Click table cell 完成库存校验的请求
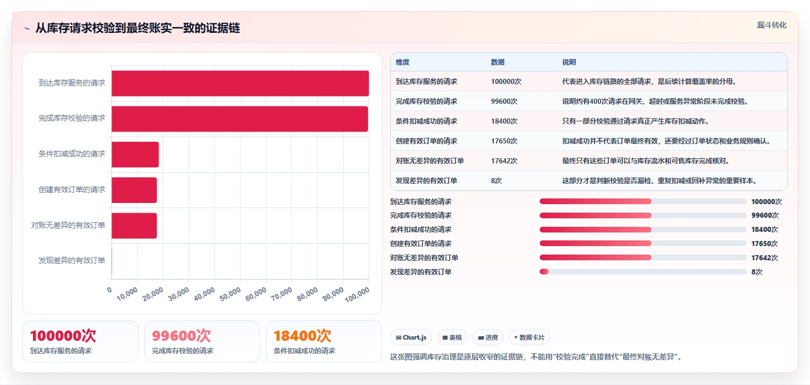Image resolution: width=810 pixels, height=385 pixels. point(427,101)
